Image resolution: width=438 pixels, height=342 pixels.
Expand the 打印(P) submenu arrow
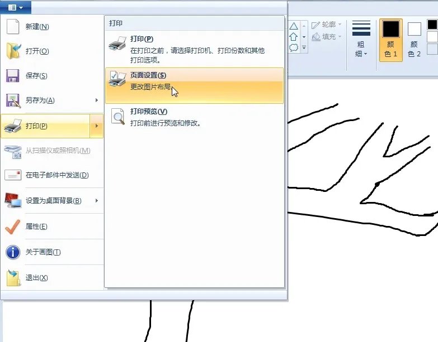pos(97,126)
